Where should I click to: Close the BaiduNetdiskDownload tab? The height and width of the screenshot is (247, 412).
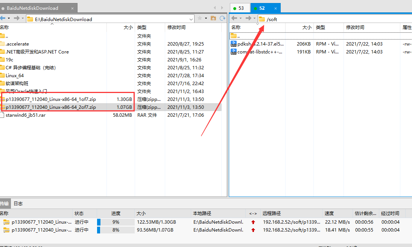click(71, 8)
